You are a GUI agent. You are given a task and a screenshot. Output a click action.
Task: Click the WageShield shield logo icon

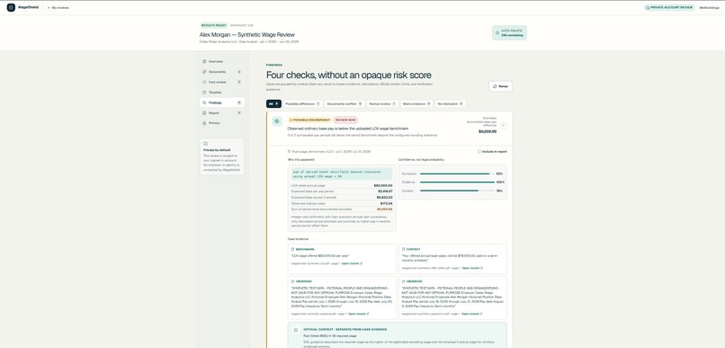(x=11, y=7)
